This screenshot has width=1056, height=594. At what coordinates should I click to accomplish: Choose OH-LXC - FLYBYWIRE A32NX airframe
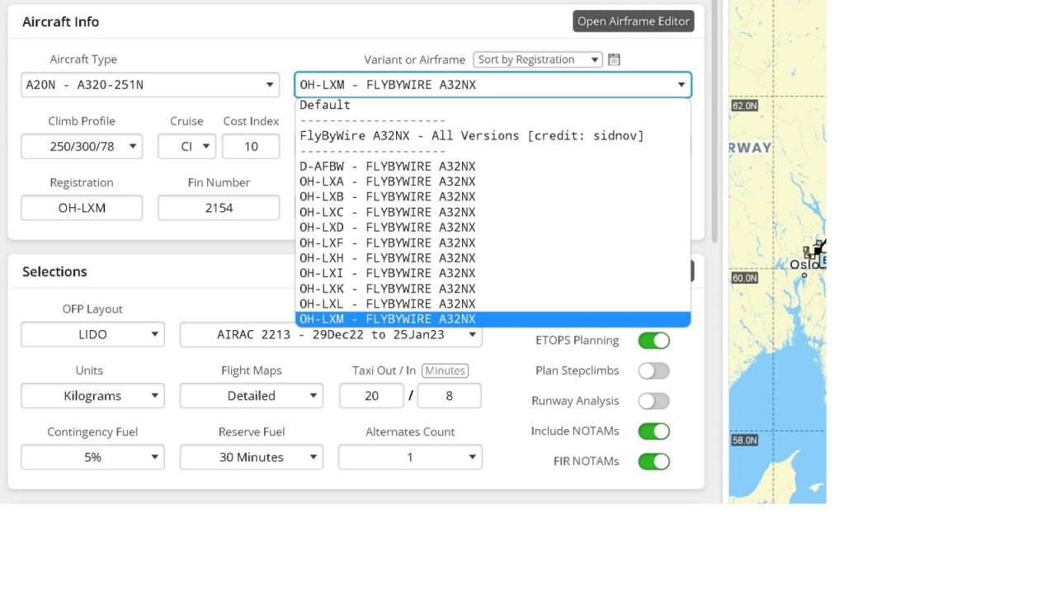pos(493,212)
